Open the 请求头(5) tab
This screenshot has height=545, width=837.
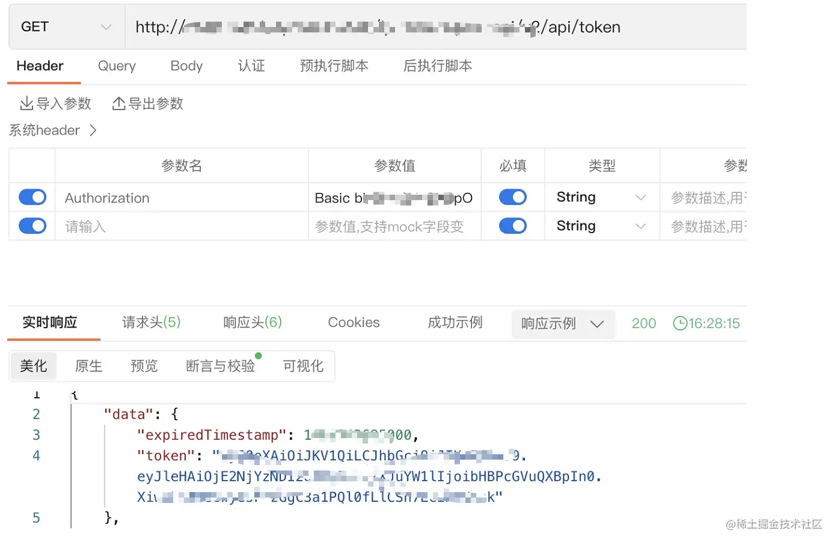(152, 323)
